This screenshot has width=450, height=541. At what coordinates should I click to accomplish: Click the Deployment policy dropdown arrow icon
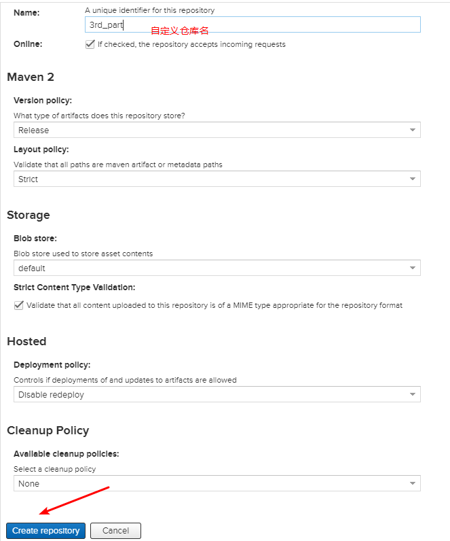412,394
